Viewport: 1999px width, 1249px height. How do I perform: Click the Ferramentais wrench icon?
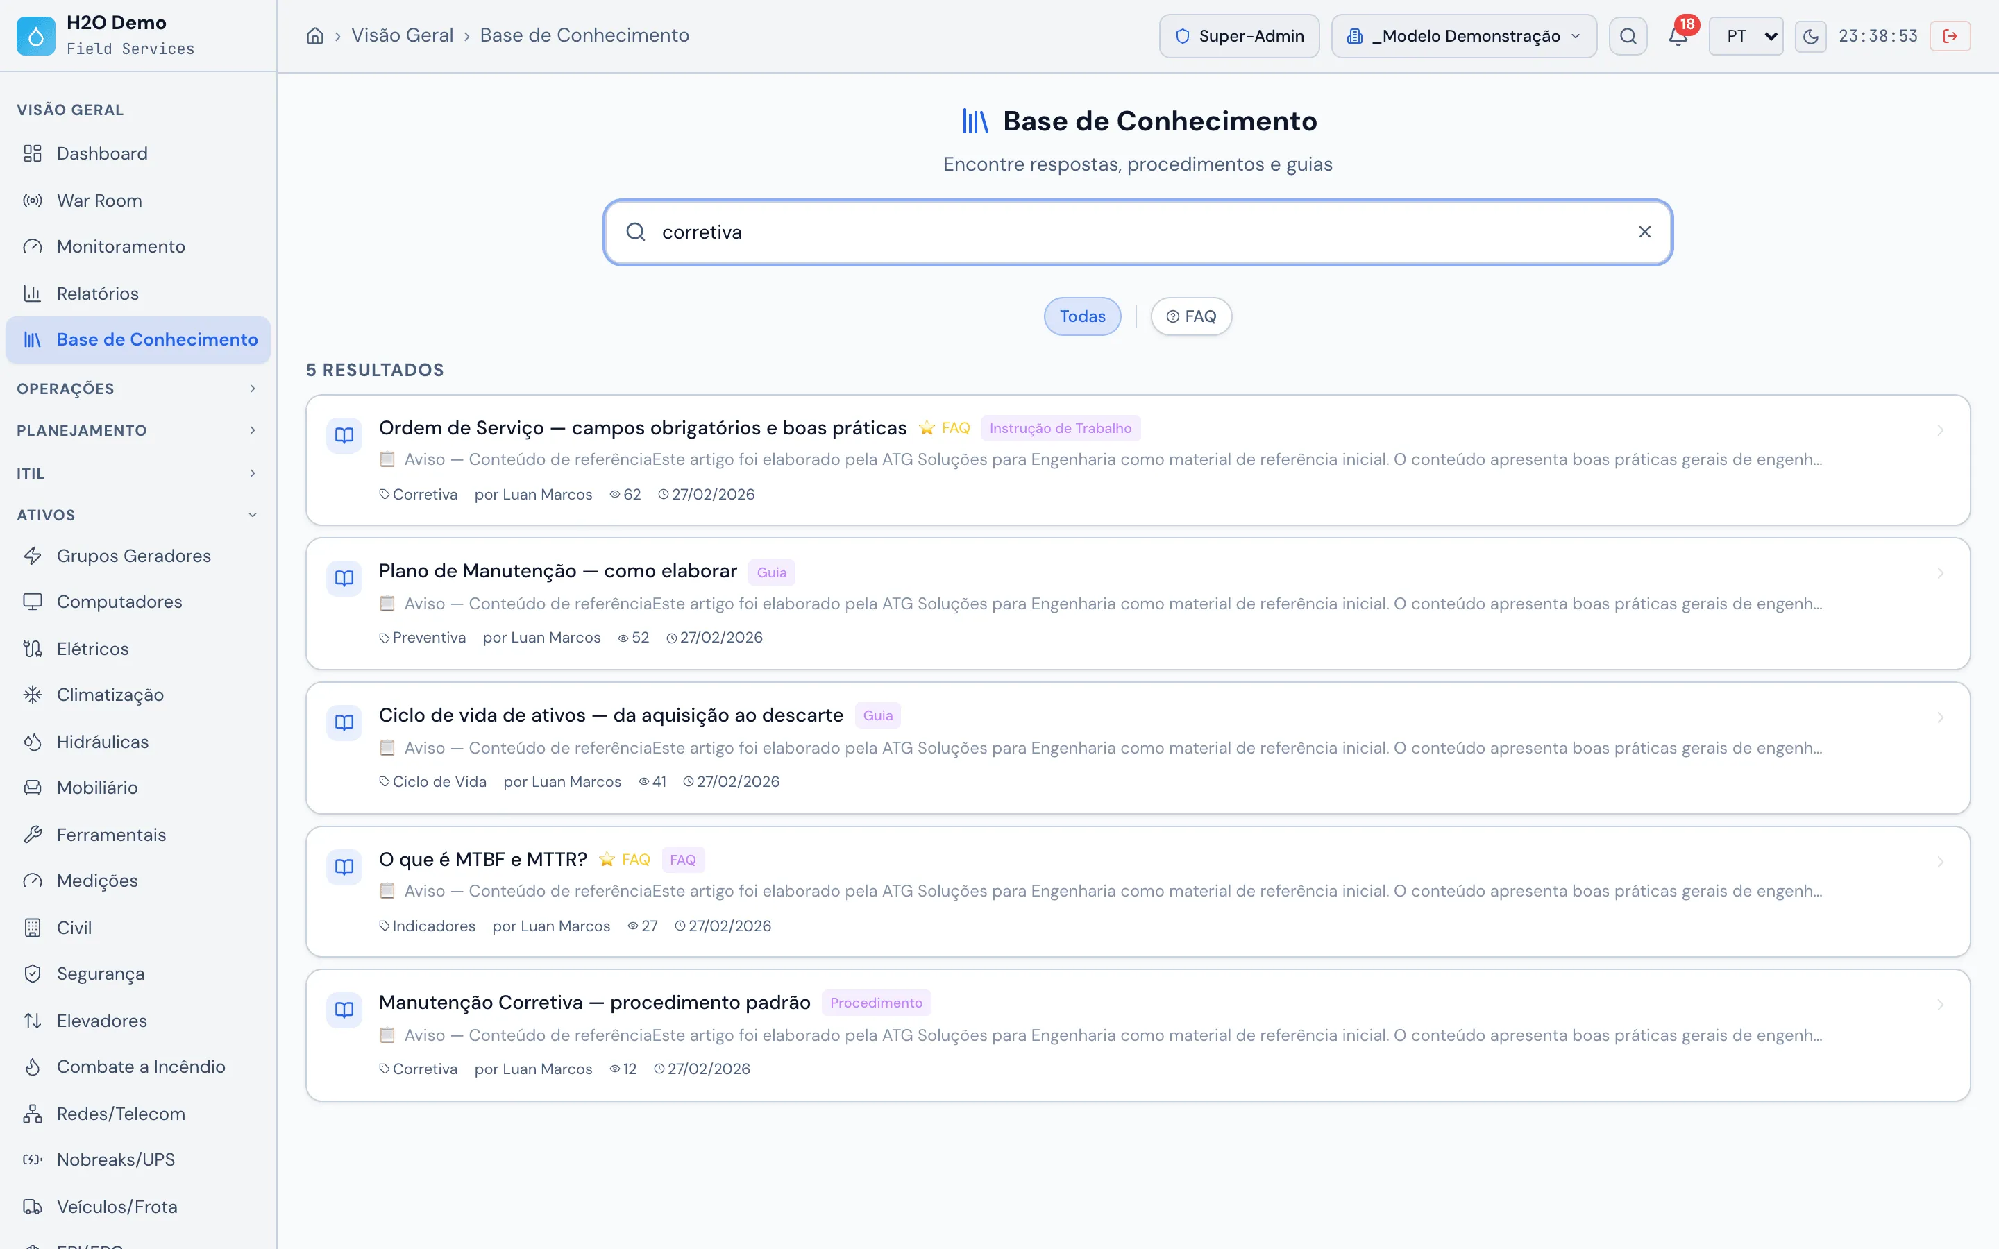[32, 834]
